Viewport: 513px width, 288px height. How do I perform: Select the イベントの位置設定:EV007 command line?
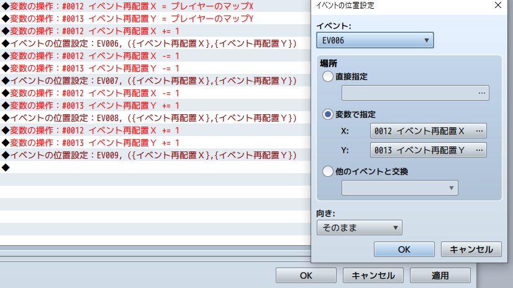[155, 81]
